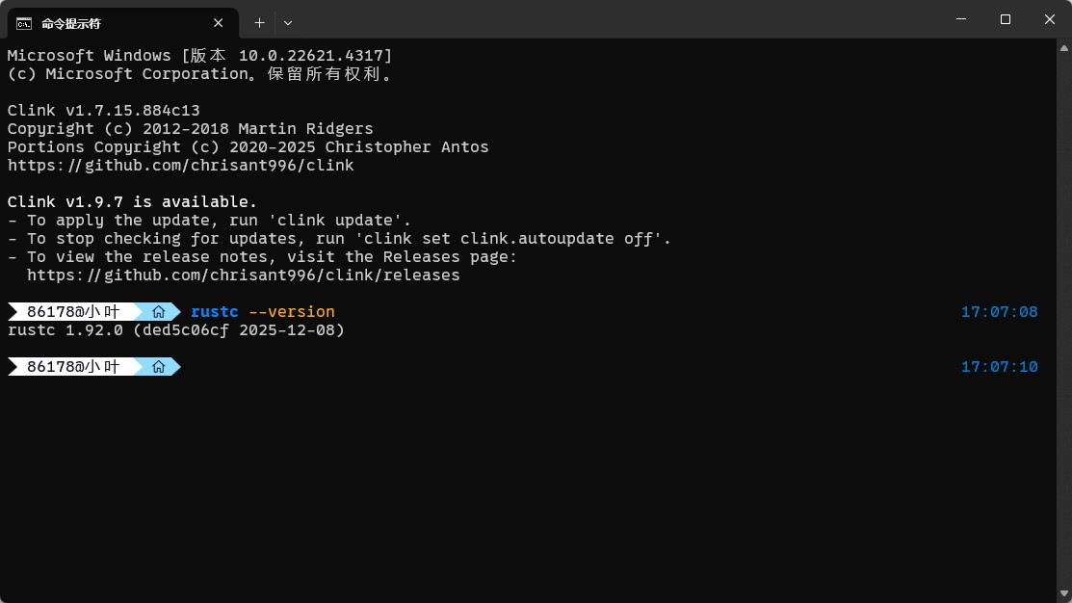Close the 命令提示符 tab
Image resolution: width=1072 pixels, height=603 pixels.
(x=219, y=22)
